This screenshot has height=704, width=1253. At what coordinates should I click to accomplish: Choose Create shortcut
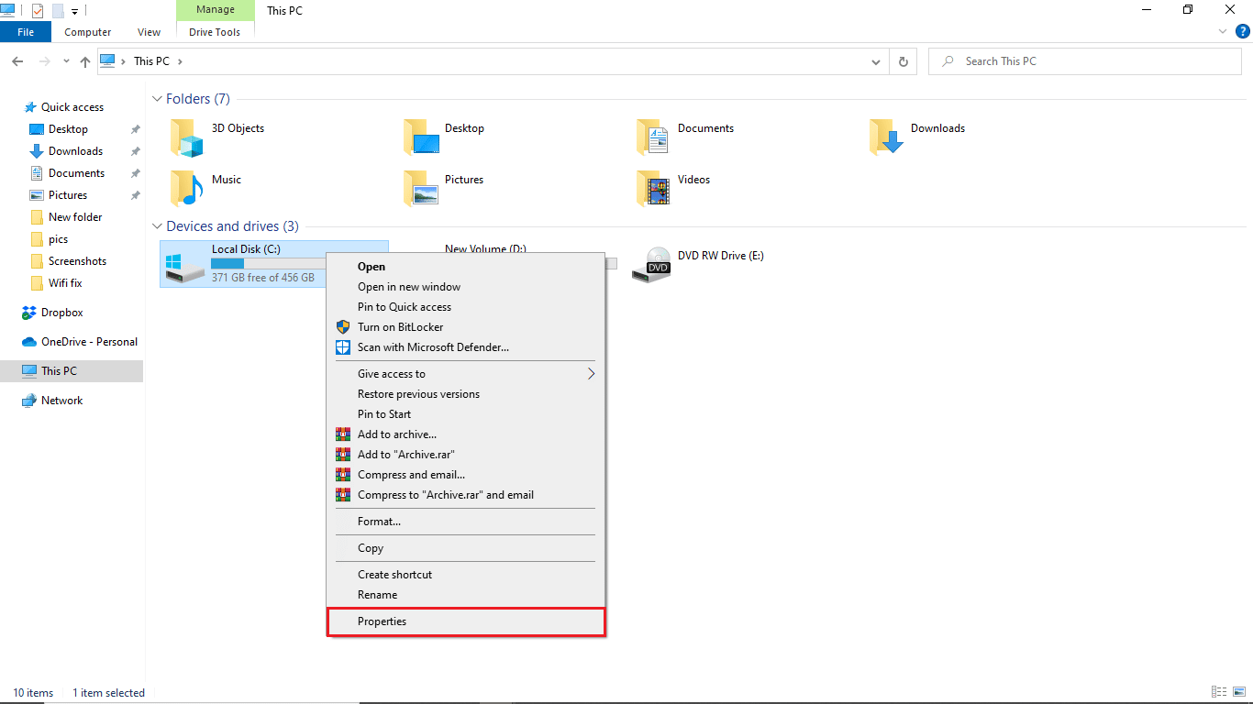[x=466, y=575]
